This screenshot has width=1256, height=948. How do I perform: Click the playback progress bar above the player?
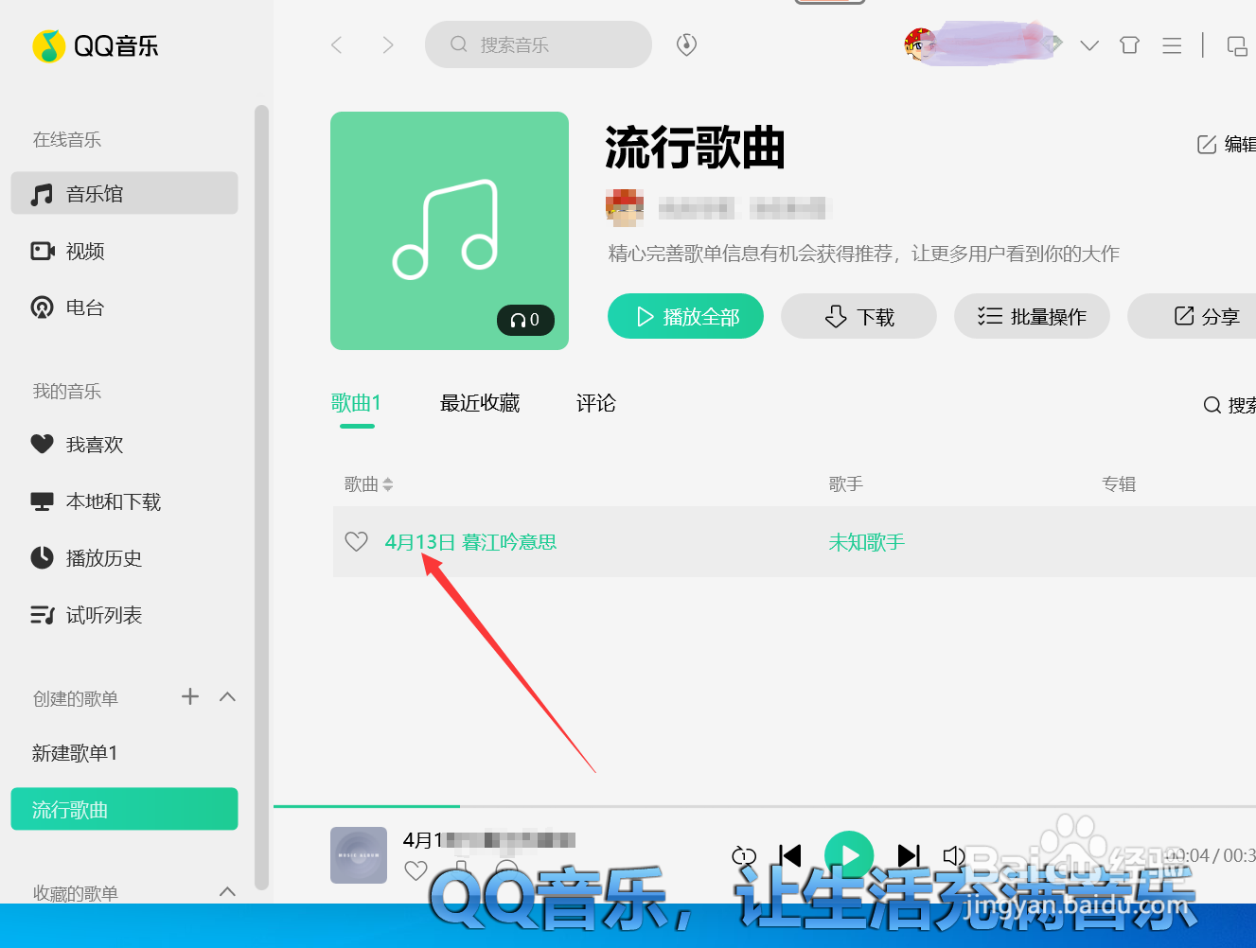click(x=757, y=807)
